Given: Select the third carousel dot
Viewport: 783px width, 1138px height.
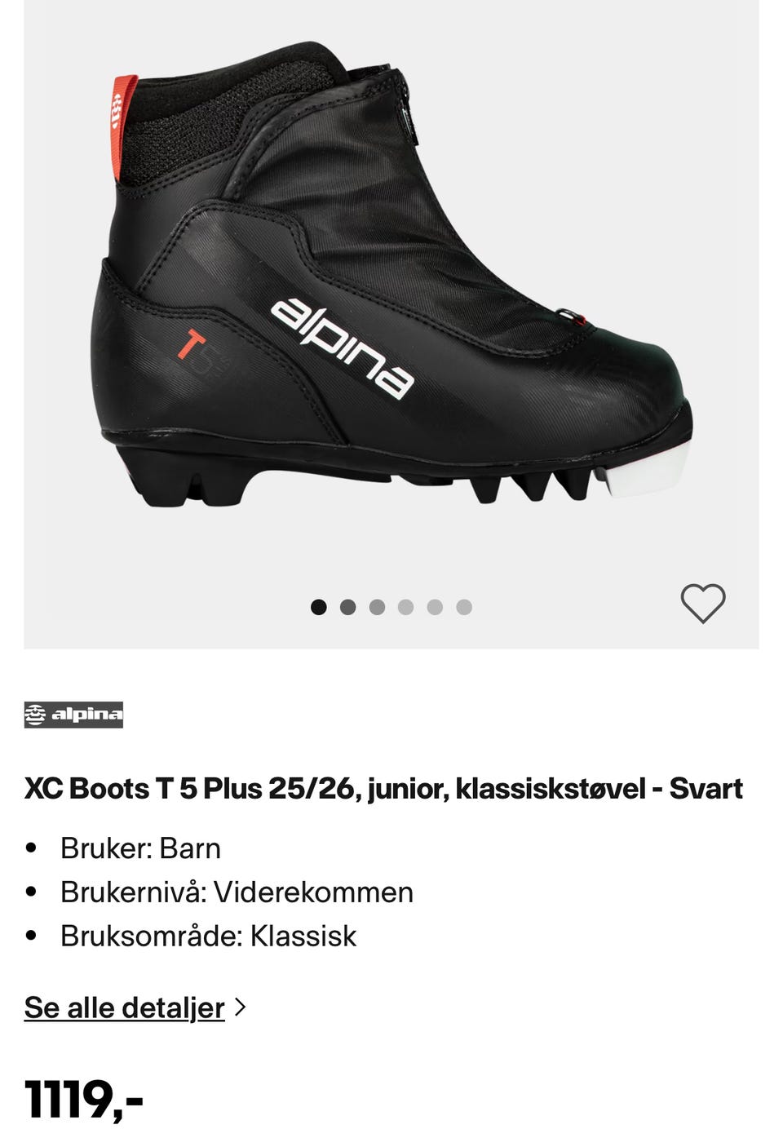Looking at the screenshot, I should [377, 607].
